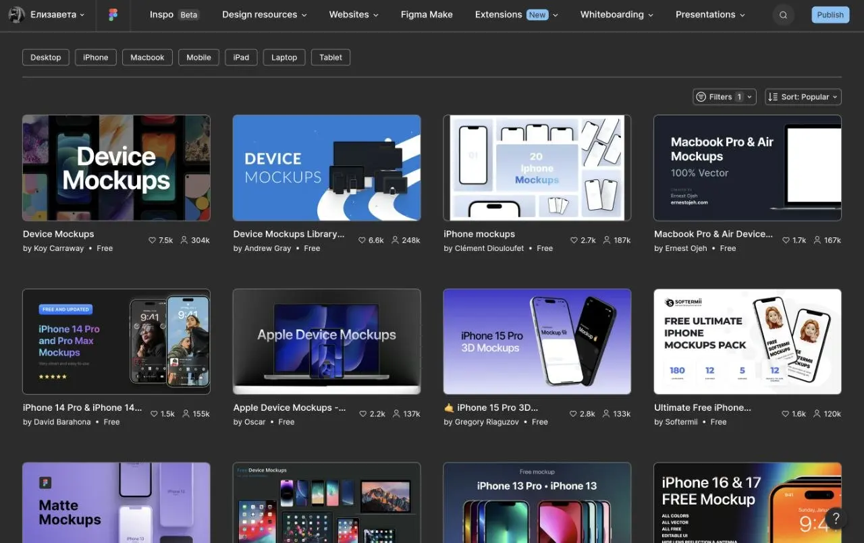864x543 pixels.
Task: Filter by the Tablet tag
Action: tap(331, 57)
